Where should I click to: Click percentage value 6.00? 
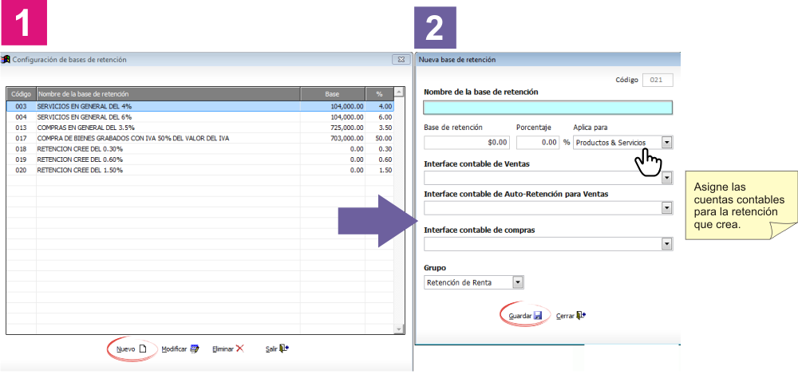(385, 117)
